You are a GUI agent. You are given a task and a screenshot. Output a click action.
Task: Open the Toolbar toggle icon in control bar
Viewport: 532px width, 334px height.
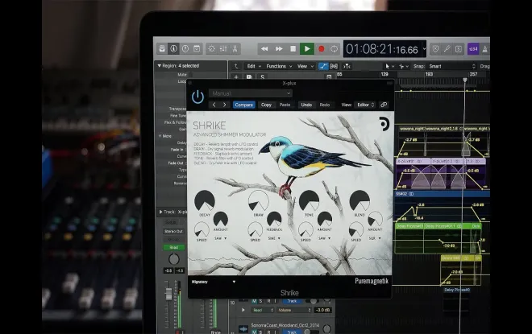[197, 49]
